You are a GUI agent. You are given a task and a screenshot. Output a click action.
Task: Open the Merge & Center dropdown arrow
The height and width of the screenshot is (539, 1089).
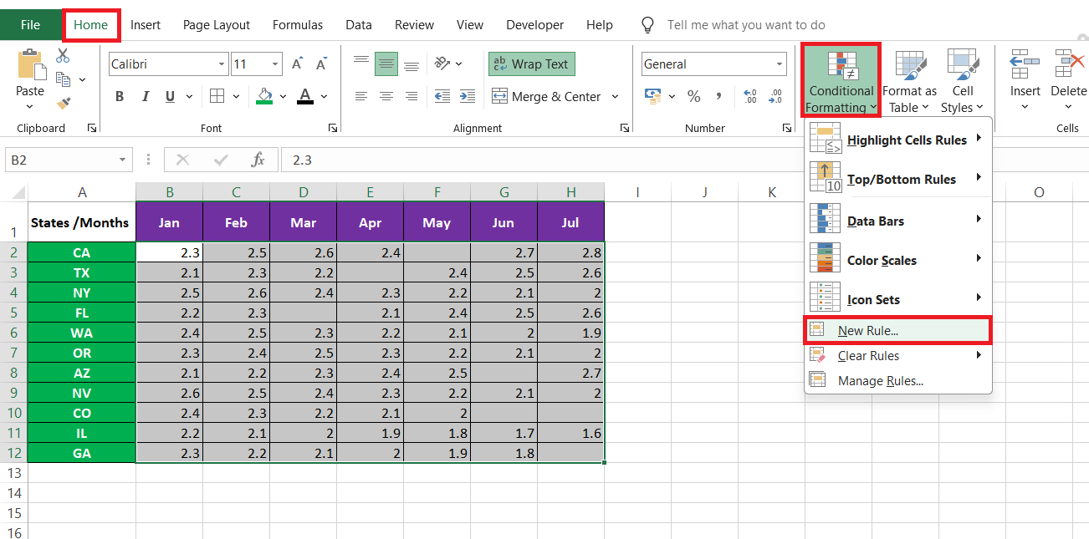pyautogui.click(x=615, y=97)
